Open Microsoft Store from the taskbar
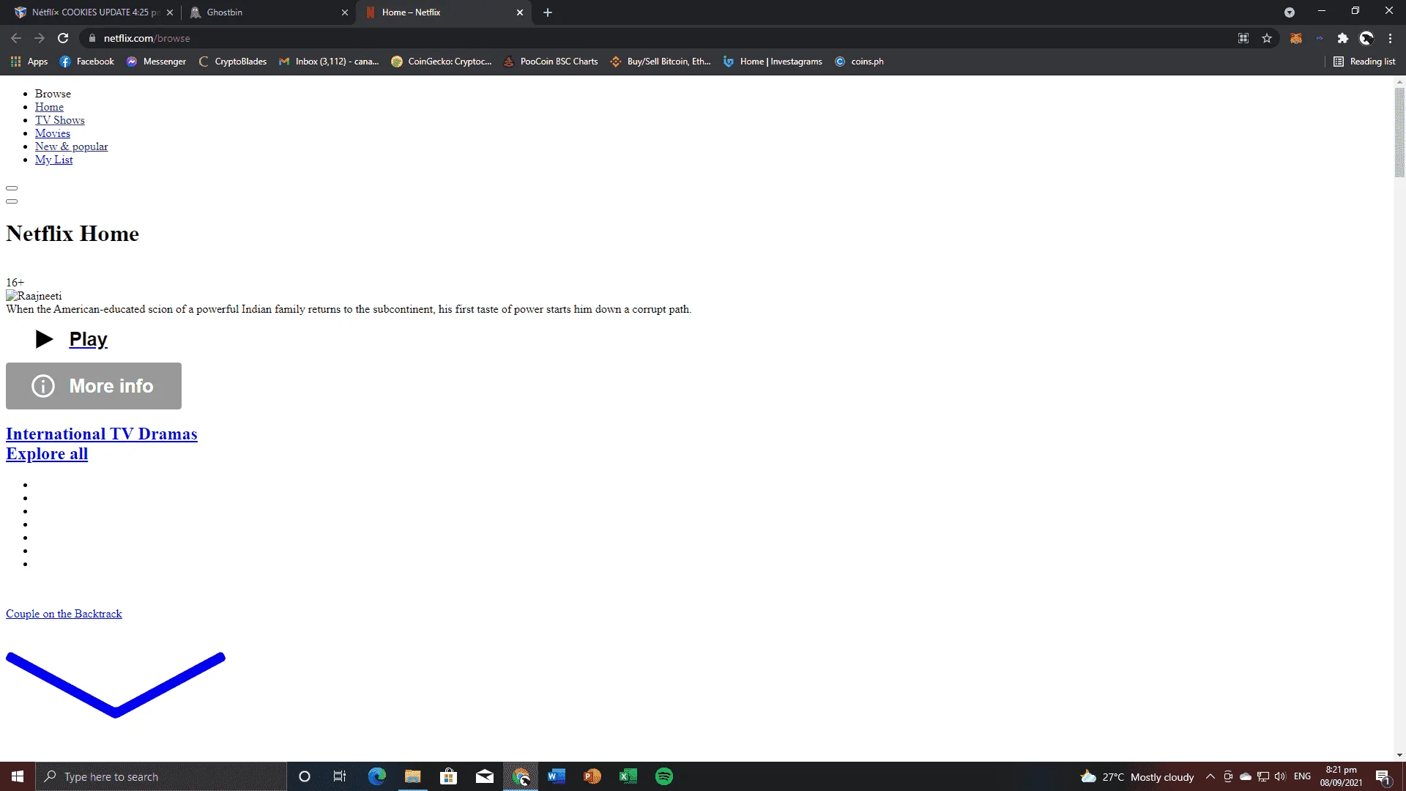1406x791 pixels. point(449,776)
